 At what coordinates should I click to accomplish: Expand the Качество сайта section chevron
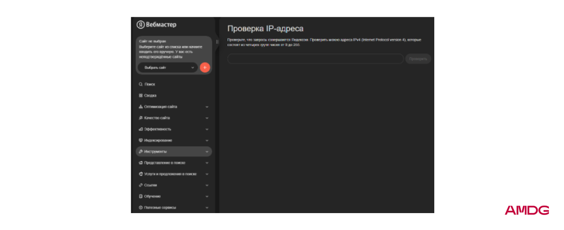point(207,118)
